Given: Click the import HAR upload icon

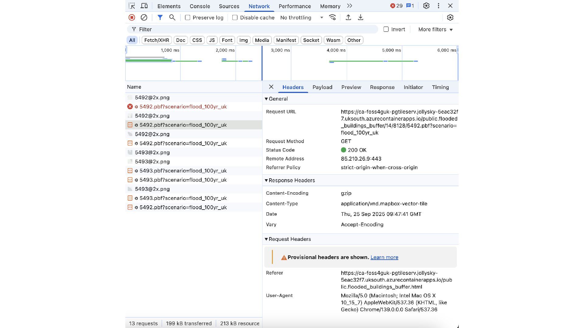Looking at the screenshot, I should (348, 18).
